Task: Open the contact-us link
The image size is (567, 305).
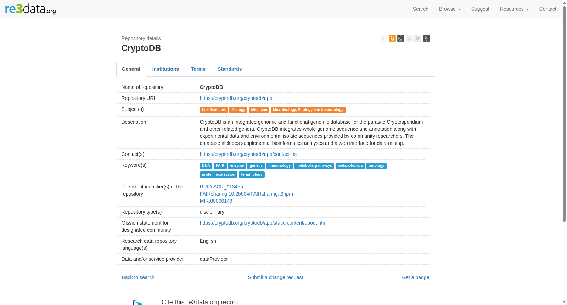Action: (248, 154)
